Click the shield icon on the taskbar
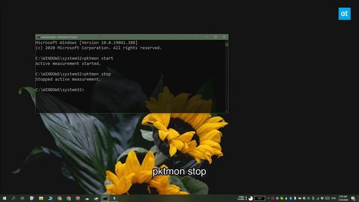The width and height of the screenshot is (359, 202). pos(31,198)
